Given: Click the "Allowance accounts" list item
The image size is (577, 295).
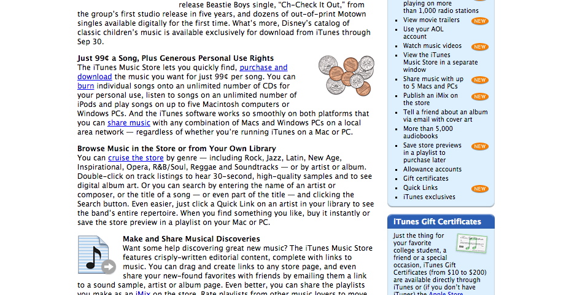Looking at the screenshot, I should (432, 169).
